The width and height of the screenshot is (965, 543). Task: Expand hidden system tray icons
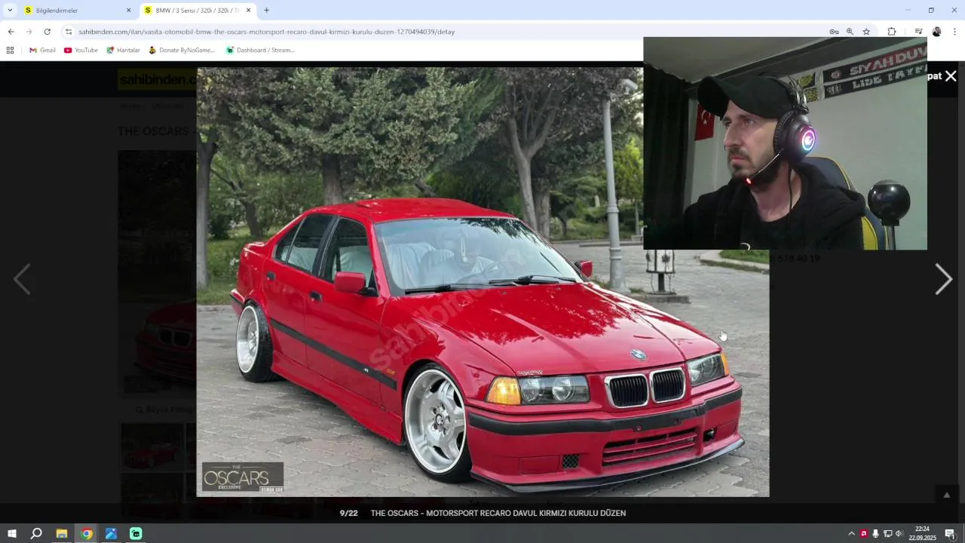[x=851, y=534]
